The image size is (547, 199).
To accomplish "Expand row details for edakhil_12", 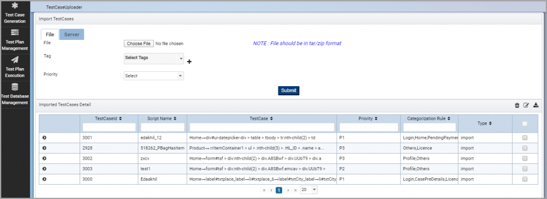I will coord(44,137).
